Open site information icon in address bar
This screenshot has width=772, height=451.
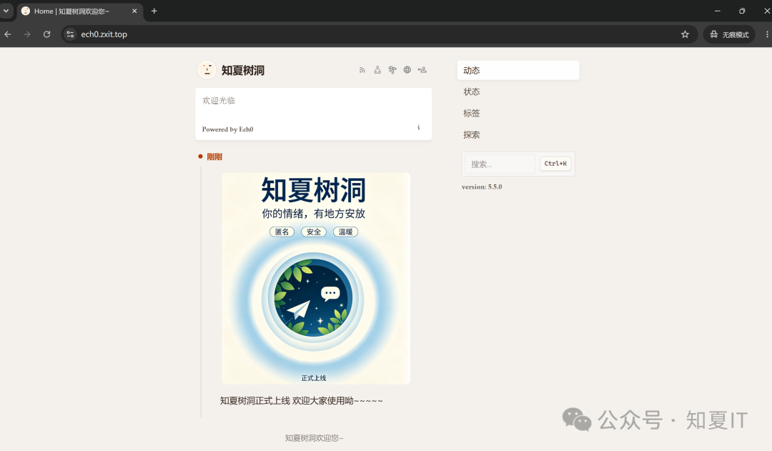[70, 34]
